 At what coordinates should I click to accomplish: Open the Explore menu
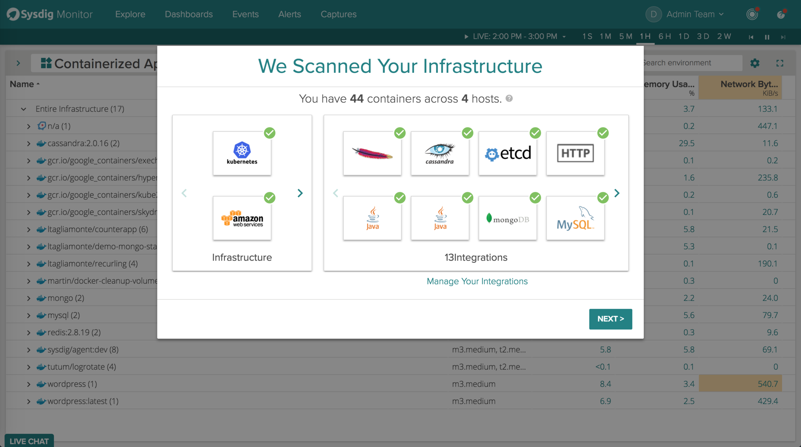click(x=130, y=14)
